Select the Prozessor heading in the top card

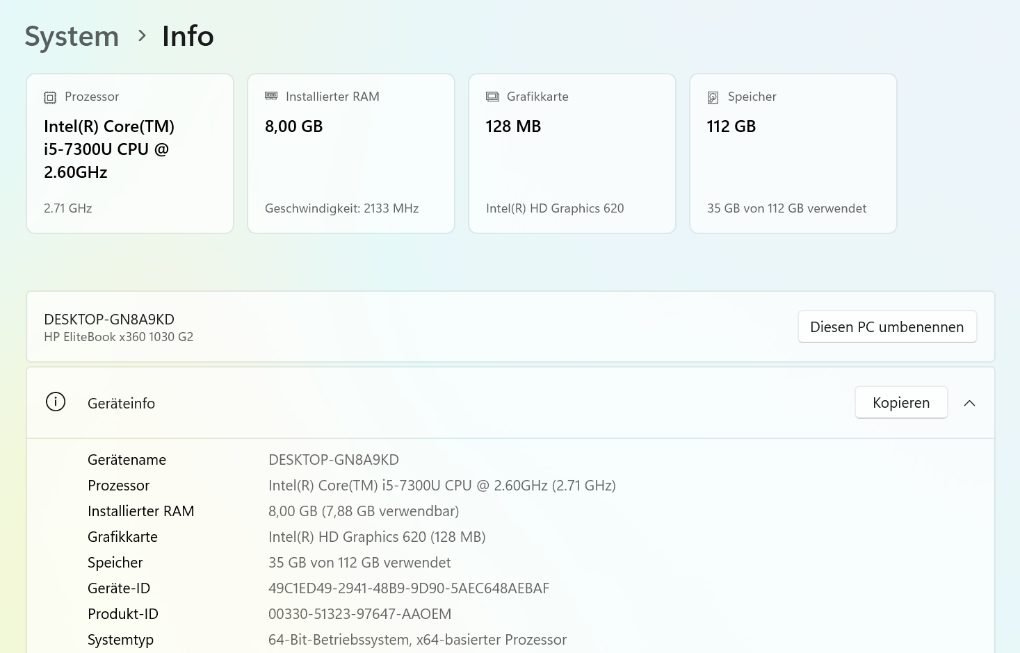pyautogui.click(x=92, y=97)
